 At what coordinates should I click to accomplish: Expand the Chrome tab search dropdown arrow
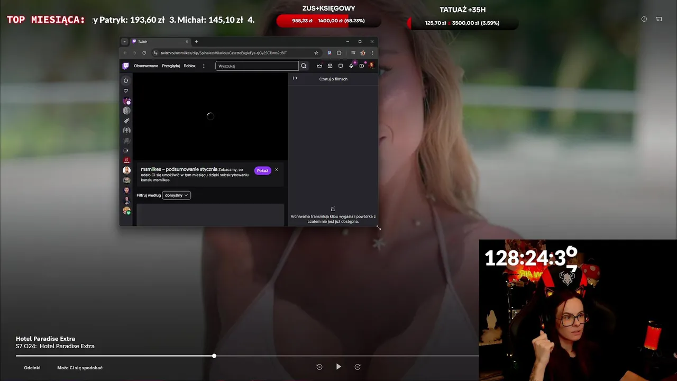tap(124, 41)
